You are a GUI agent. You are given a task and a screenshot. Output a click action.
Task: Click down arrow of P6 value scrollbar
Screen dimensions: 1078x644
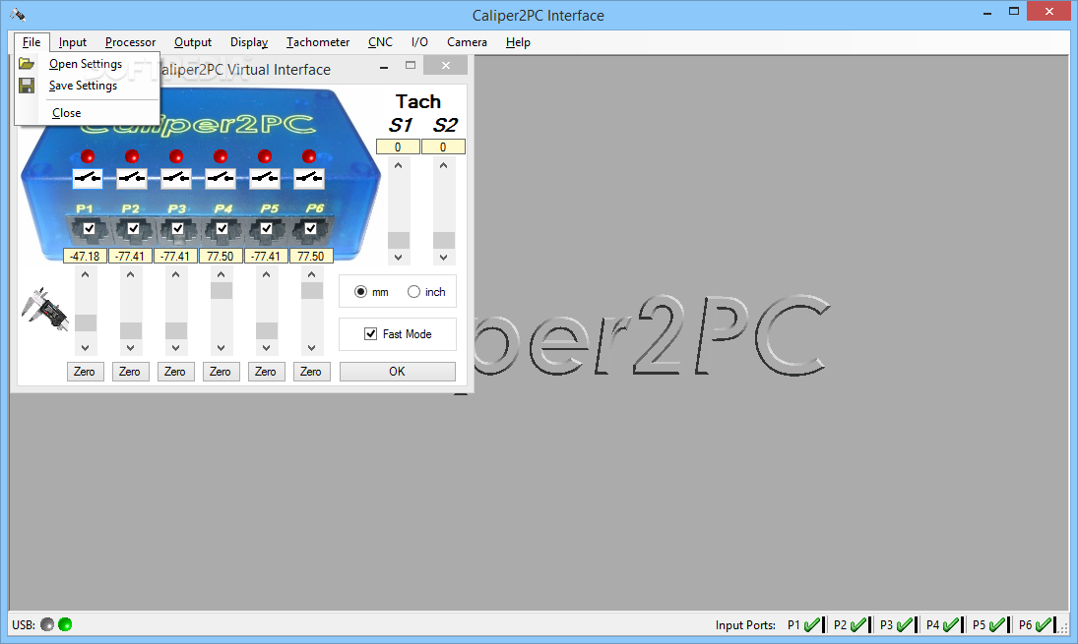pos(311,348)
